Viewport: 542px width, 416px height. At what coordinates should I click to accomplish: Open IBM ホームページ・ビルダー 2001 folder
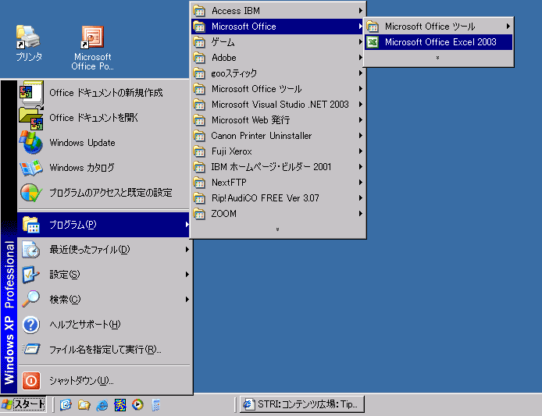point(278,167)
